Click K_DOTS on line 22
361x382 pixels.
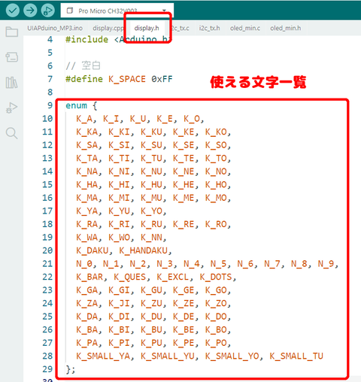[x=216, y=277]
